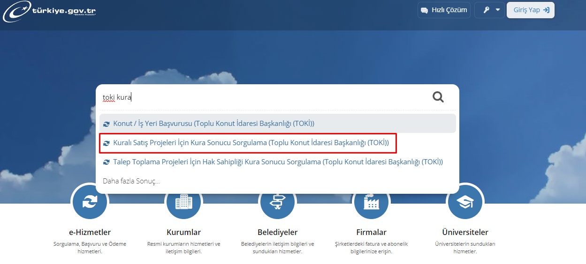Click the Giriş Yap button
Viewport: 586px width, 264px height.
coord(531,10)
